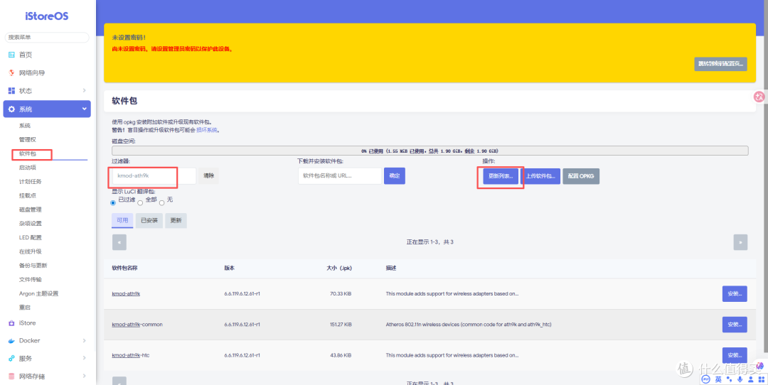
Task: Expand the 网络存储 menu chevron
Action: [84, 376]
